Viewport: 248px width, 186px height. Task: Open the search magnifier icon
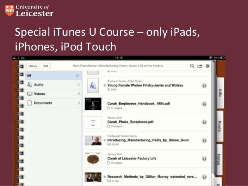tap(192, 66)
